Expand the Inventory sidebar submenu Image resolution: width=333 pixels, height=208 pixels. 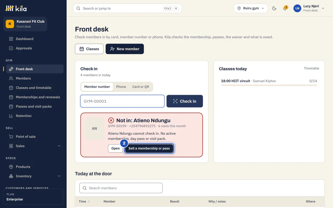[59, 176]
